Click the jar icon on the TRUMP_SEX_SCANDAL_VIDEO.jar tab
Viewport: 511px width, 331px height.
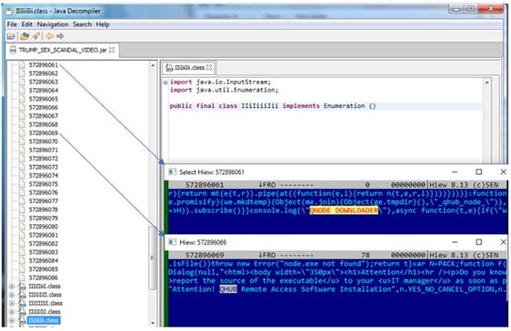(13, 50)
